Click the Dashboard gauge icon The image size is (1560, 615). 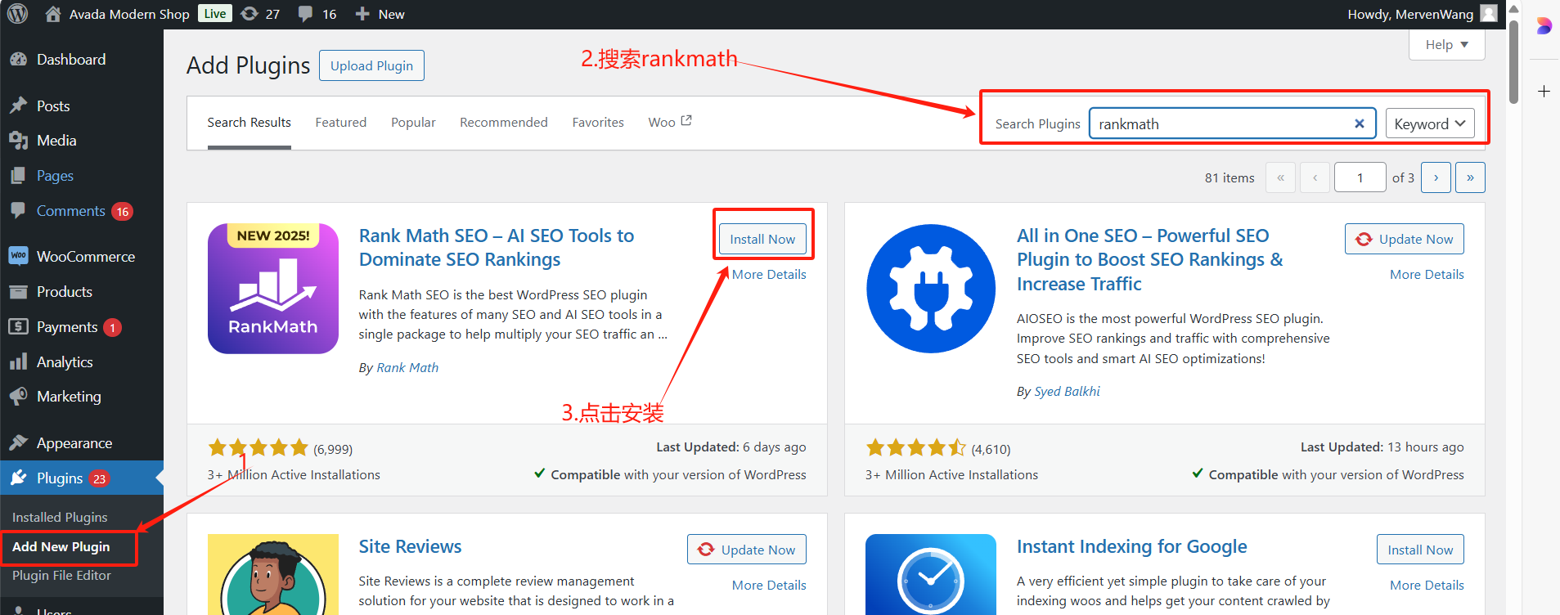[x=18, y=59]
